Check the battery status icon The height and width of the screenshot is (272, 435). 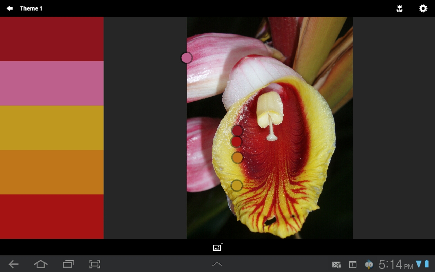click(427, 264)
